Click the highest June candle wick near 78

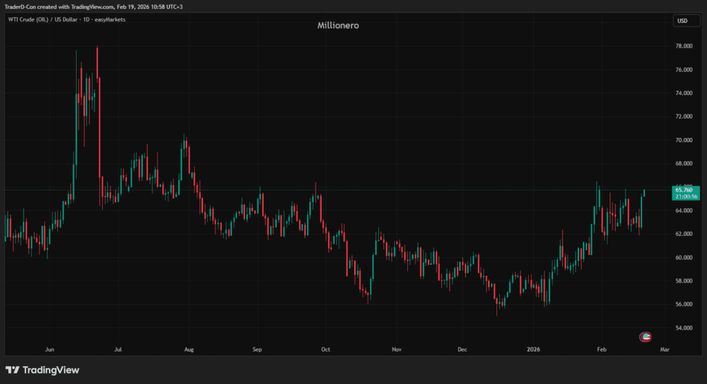pyautogui.click(x=97, y=50)
